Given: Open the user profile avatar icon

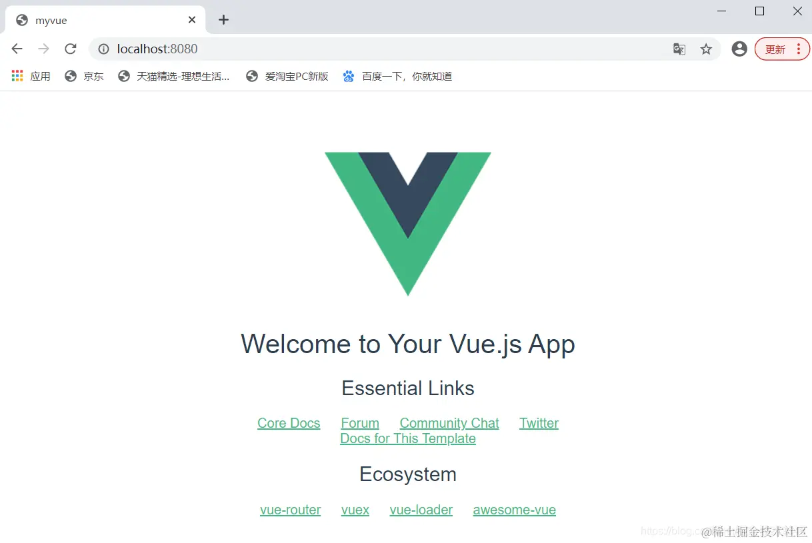Looking at the screenshot, I should pos(739,49).
